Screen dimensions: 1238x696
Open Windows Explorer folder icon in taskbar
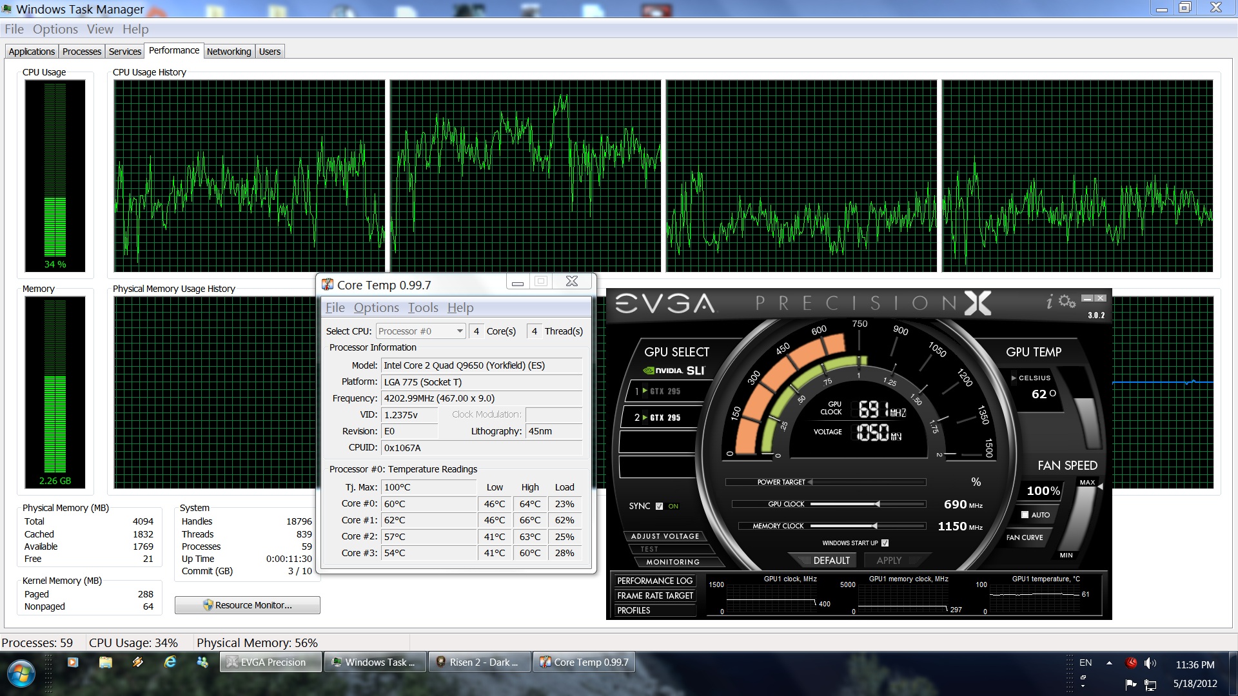106,662
